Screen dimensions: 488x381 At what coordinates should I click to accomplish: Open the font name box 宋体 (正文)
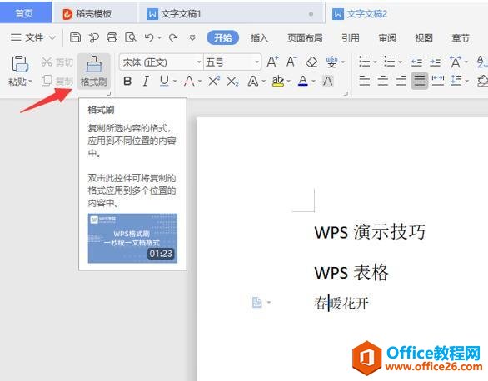(162, 62)
